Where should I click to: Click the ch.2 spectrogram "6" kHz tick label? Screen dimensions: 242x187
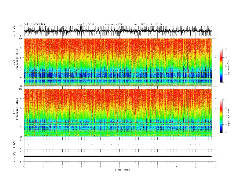pyautogui.click(x=21, y=108)
